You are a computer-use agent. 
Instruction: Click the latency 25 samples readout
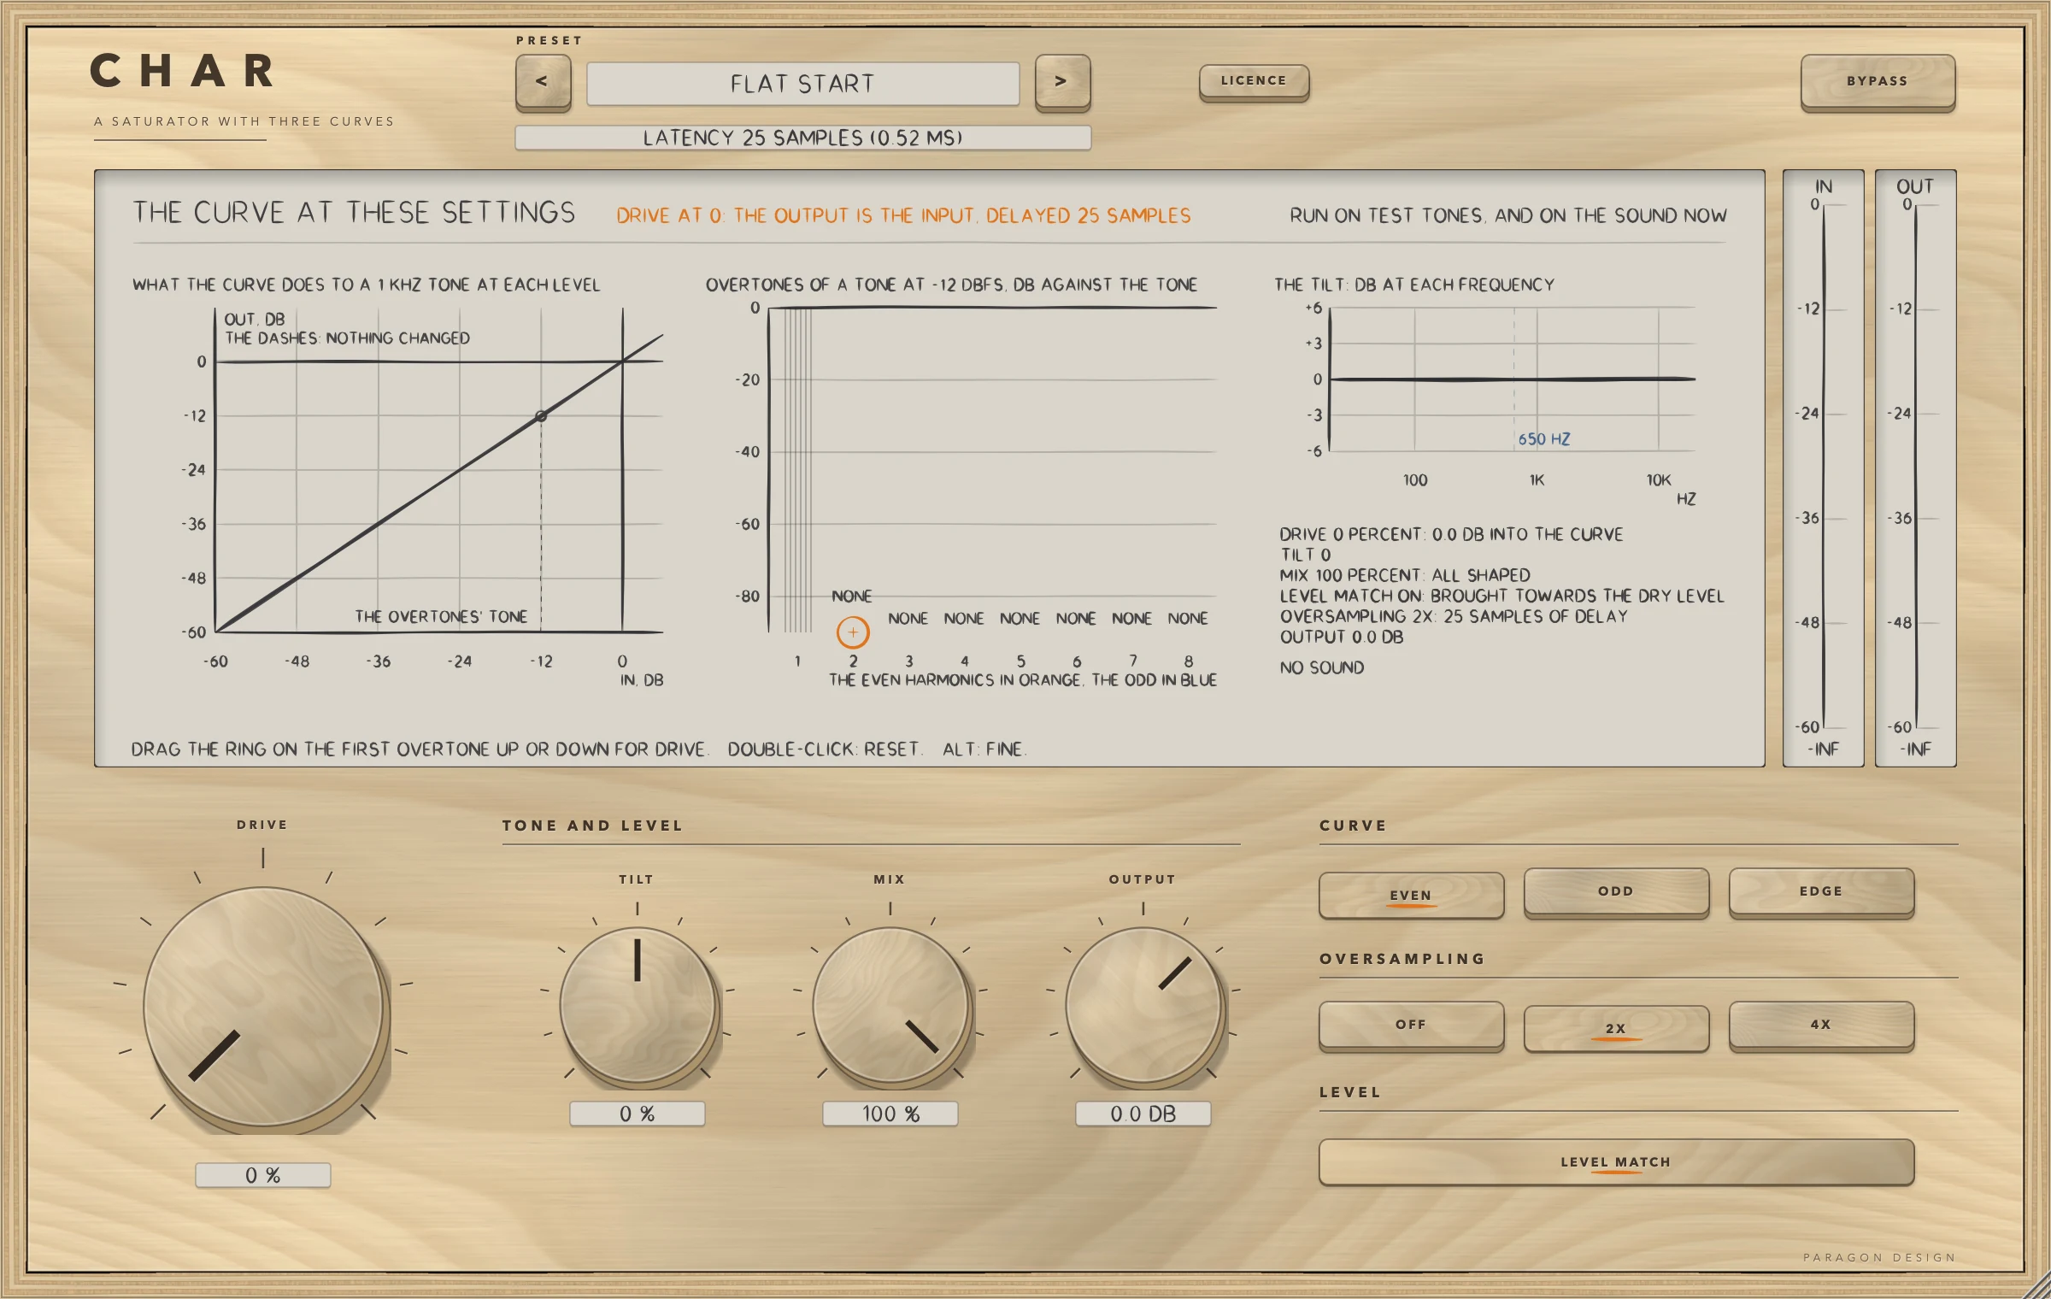803,138
